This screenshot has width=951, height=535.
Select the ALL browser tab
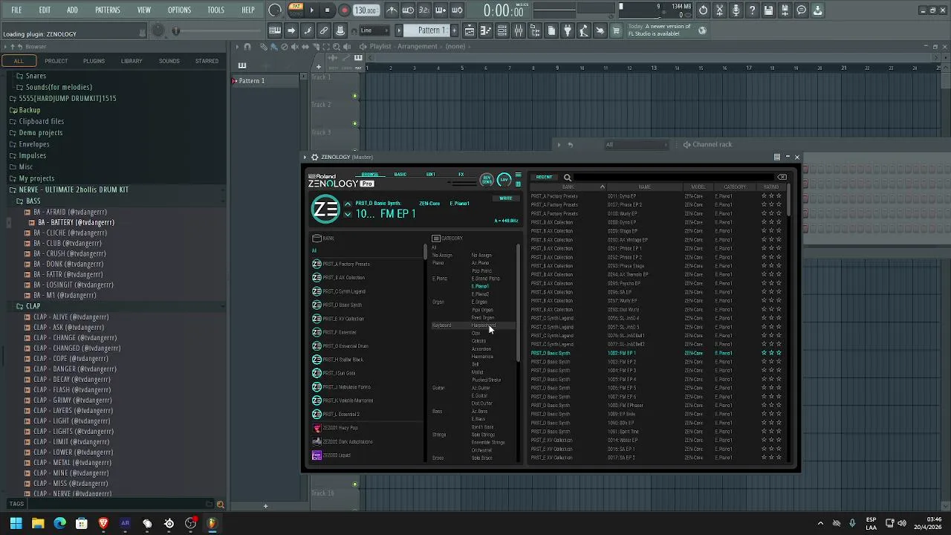coord(19,61)
